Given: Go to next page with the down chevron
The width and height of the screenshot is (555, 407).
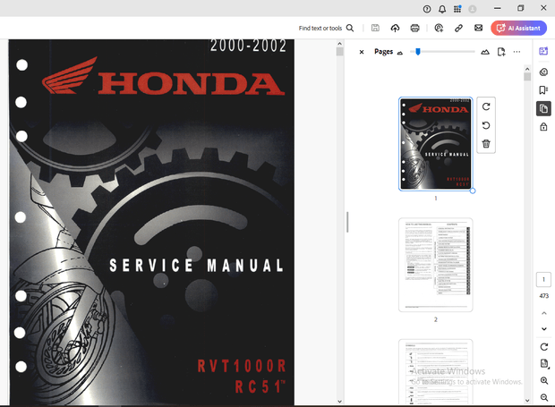Looking at the screenshot, I should 544,329.
